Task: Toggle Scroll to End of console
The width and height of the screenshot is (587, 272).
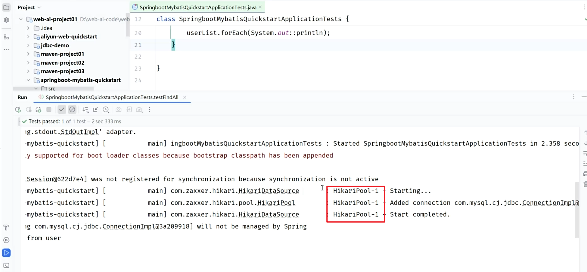Action: (x=585, y=164)
